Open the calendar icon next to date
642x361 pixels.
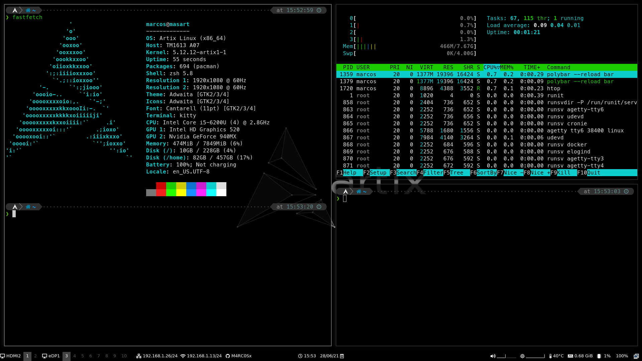(x=342, y=356)
